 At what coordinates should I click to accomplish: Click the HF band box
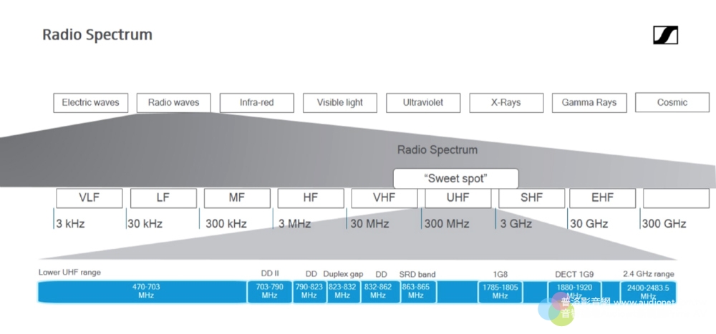[x=311, y=198]
